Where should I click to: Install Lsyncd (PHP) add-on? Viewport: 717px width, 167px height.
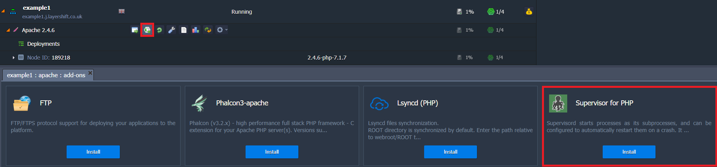[450, 152]
